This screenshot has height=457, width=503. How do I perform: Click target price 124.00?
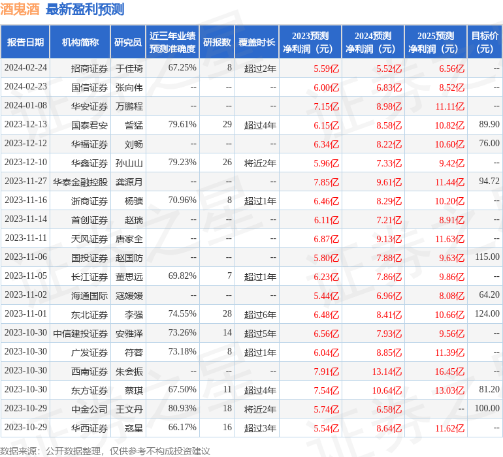coord(487,313)
